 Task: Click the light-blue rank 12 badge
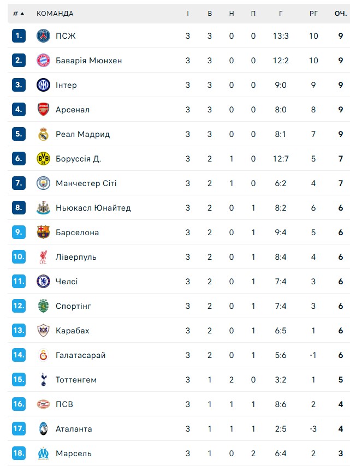pyautogui.click(x=19, y=306)
